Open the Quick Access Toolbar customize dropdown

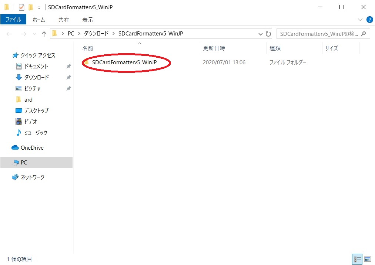[39, 8]
